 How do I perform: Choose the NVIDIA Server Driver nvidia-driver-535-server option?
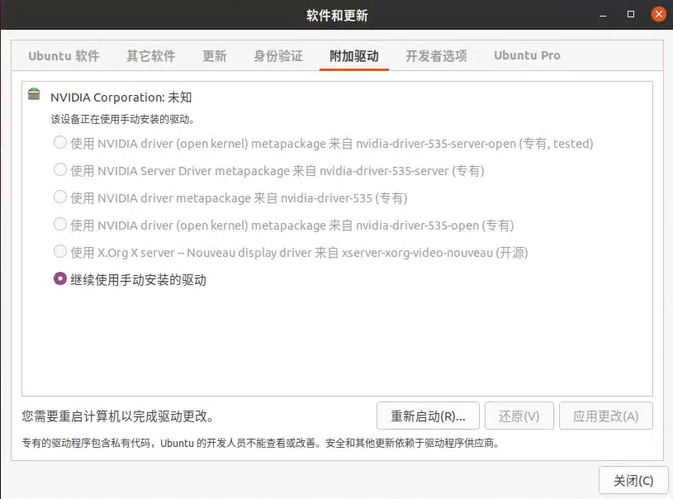click(60, 170)
